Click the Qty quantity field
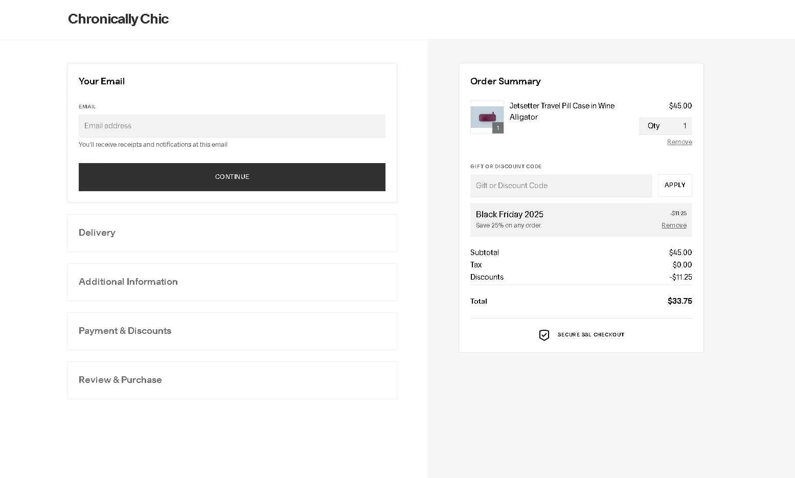 pyautogui.click(x=665, y=126)
